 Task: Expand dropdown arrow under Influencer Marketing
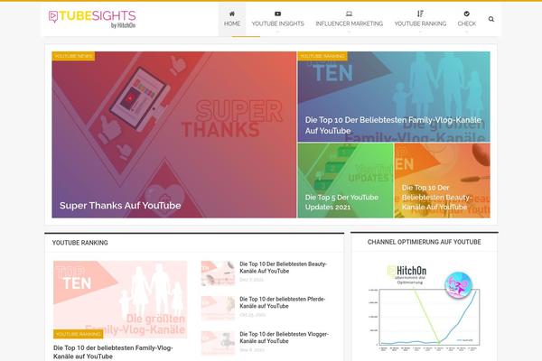pyautogui.click(x=349, y=32)
